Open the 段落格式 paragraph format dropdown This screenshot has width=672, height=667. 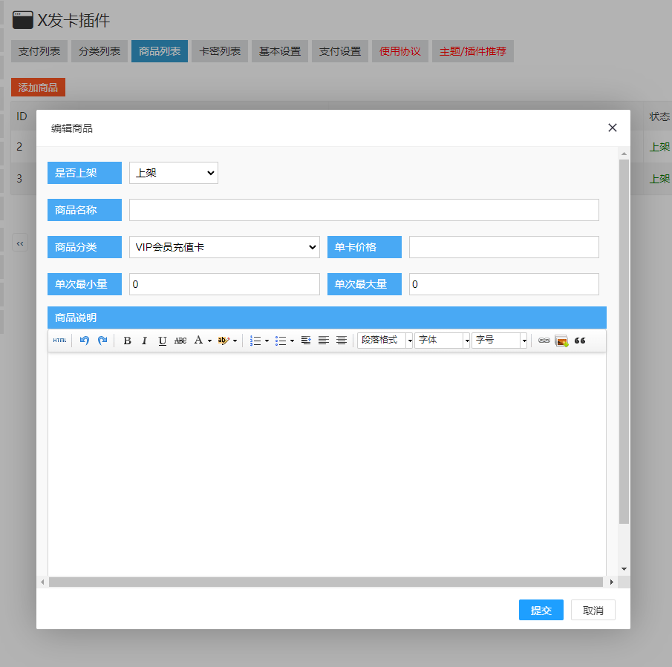385,341
